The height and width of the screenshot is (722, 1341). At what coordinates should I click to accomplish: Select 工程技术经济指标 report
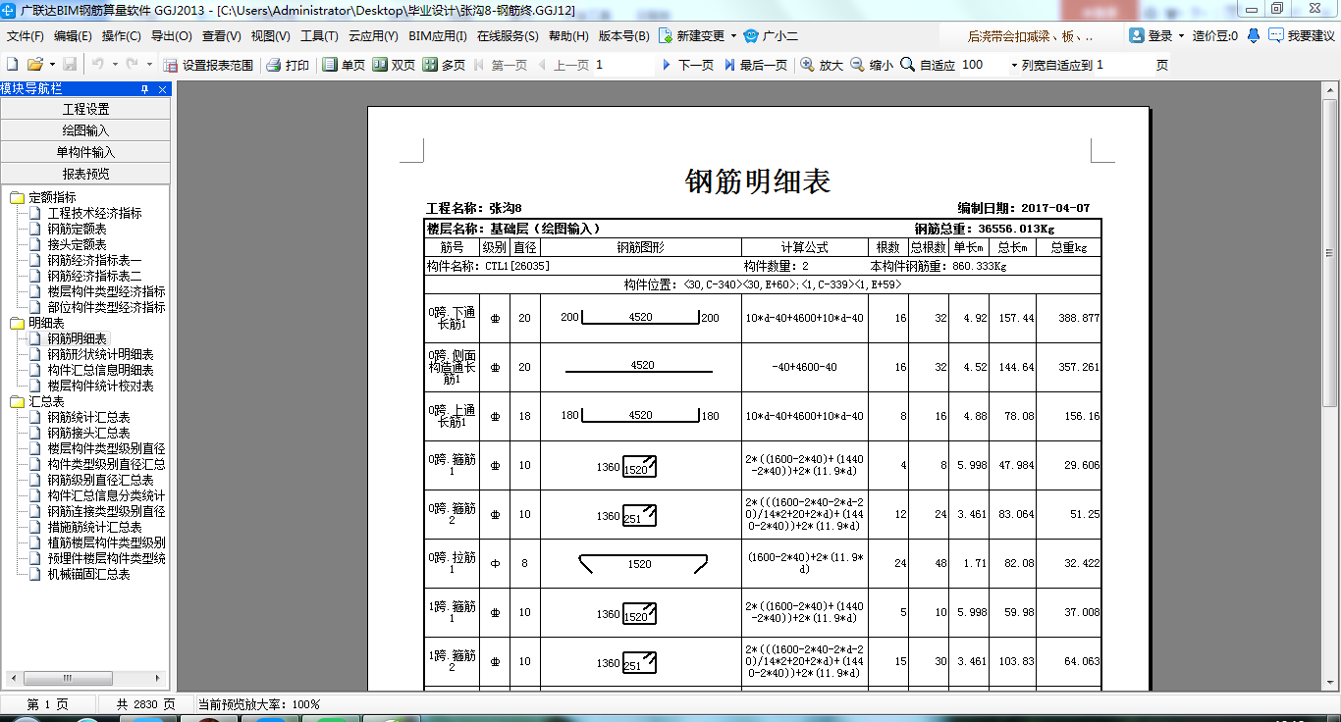click(94, 213)
